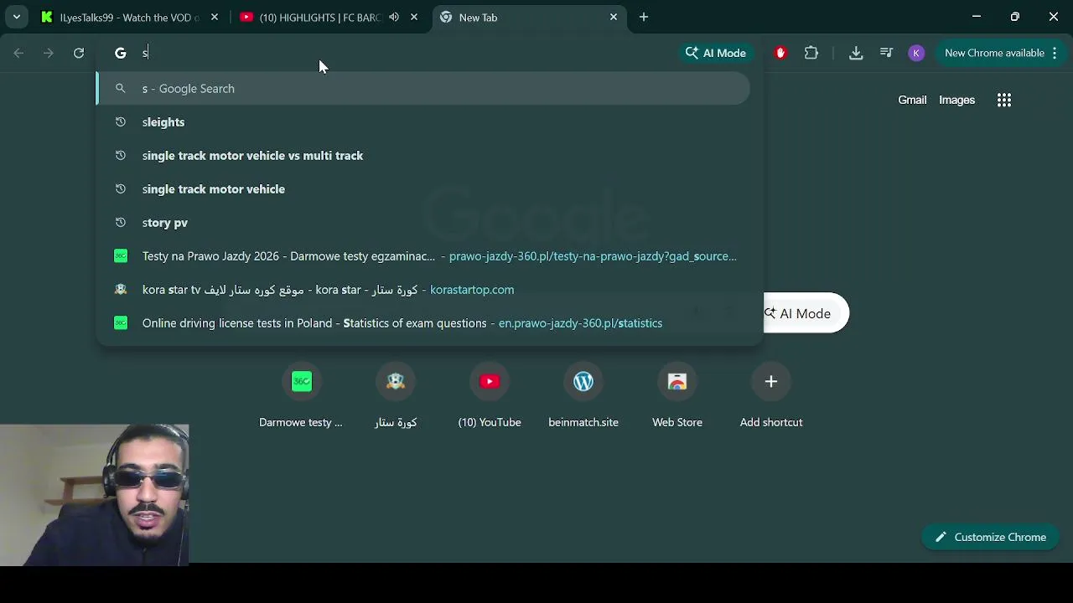Open Gmail link
1073x603 pixels.
tap(912, 100)
